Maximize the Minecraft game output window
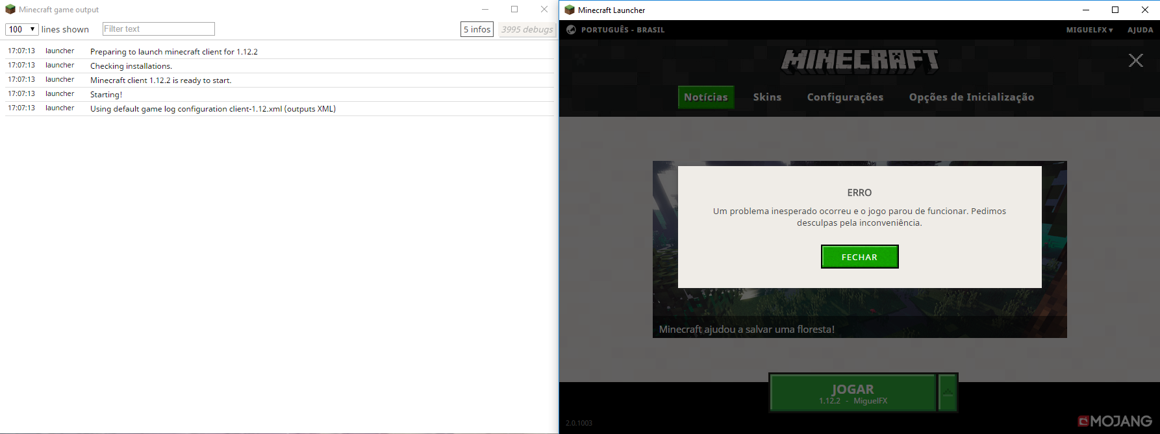 [x=514, y=10]
